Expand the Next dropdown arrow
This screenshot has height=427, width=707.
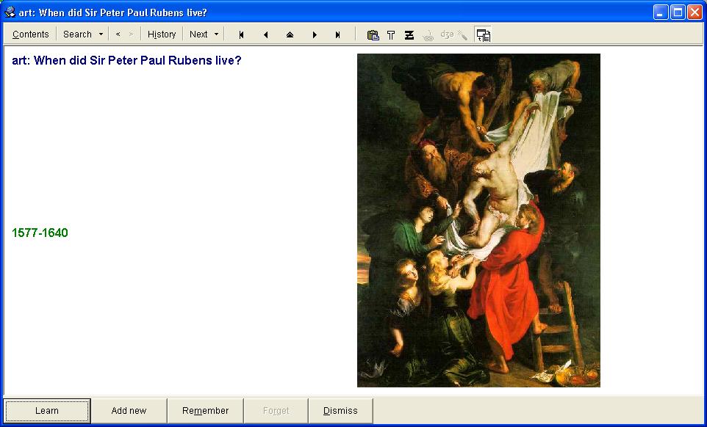pyautogui.click(x=216, y=34)
